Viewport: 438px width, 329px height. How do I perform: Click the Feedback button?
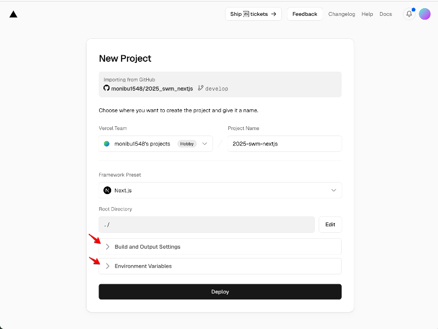tap(305, 14)
